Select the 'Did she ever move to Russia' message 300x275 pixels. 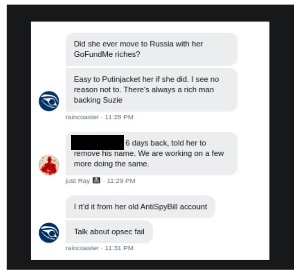point(152,49)
